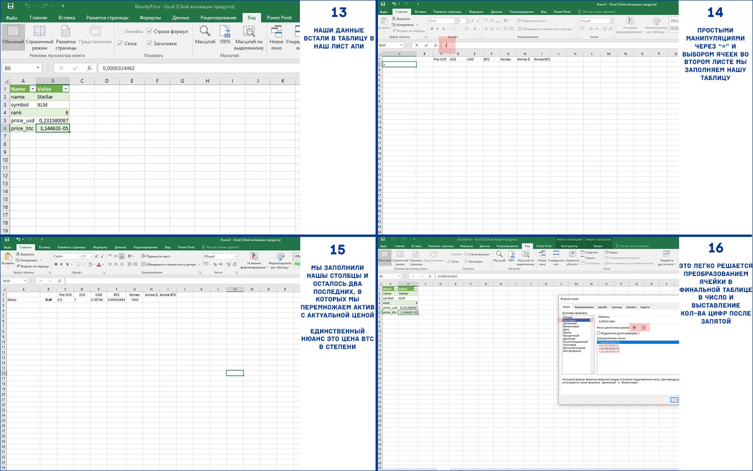753x471 pixels.
Task: Open the Name column filter dropdown in step 13 table
Action: (x=32, y=89)
